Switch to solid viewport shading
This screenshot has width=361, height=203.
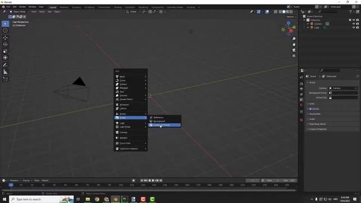tap(284, 12)
